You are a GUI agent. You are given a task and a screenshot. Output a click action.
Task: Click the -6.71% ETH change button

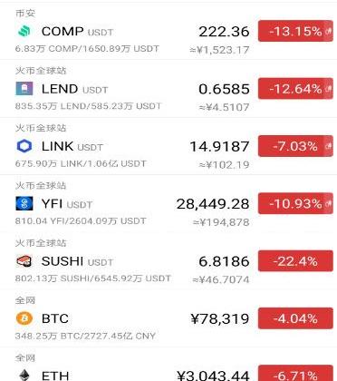point(295,374)
